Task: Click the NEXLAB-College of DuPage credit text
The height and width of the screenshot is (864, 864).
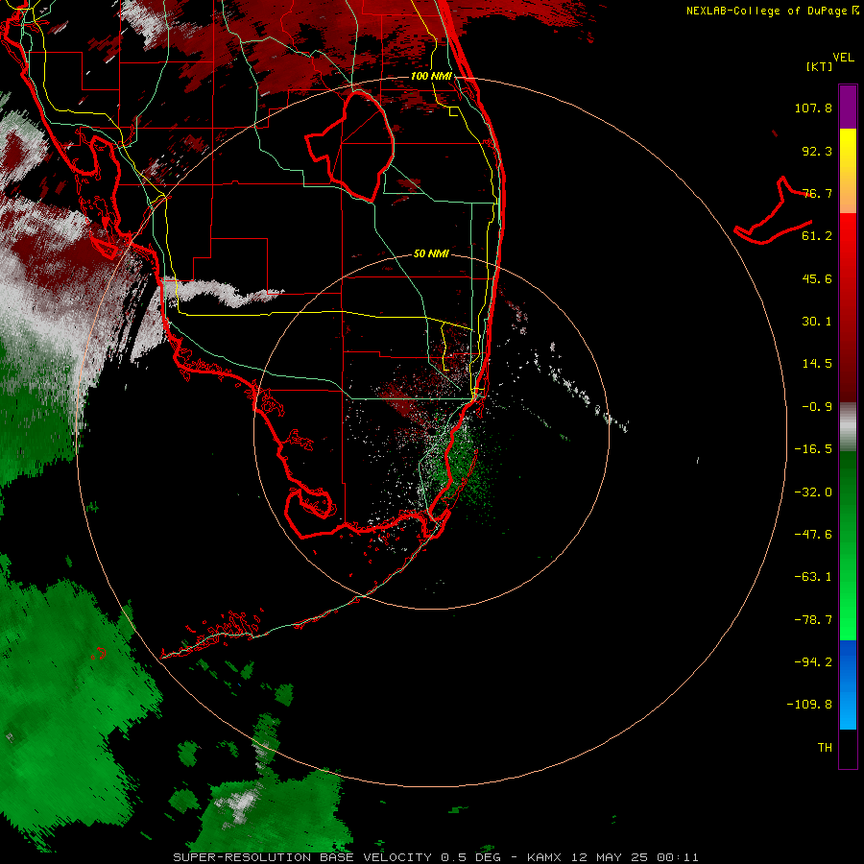Action: [x=766, y=11]
